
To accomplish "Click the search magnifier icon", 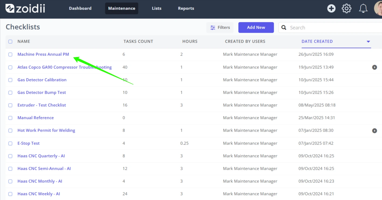I will click(x=284, y=27).
